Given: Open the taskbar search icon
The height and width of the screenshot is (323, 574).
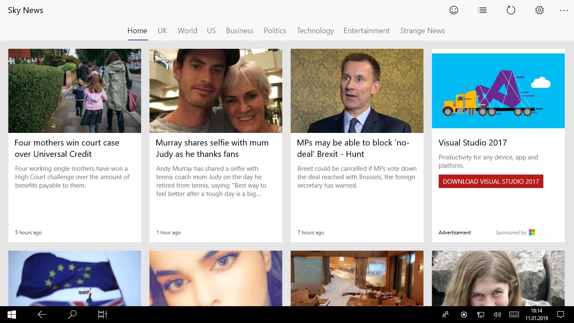Looking at the screenshot, I should pyautogui.click(x=72, y=315).
